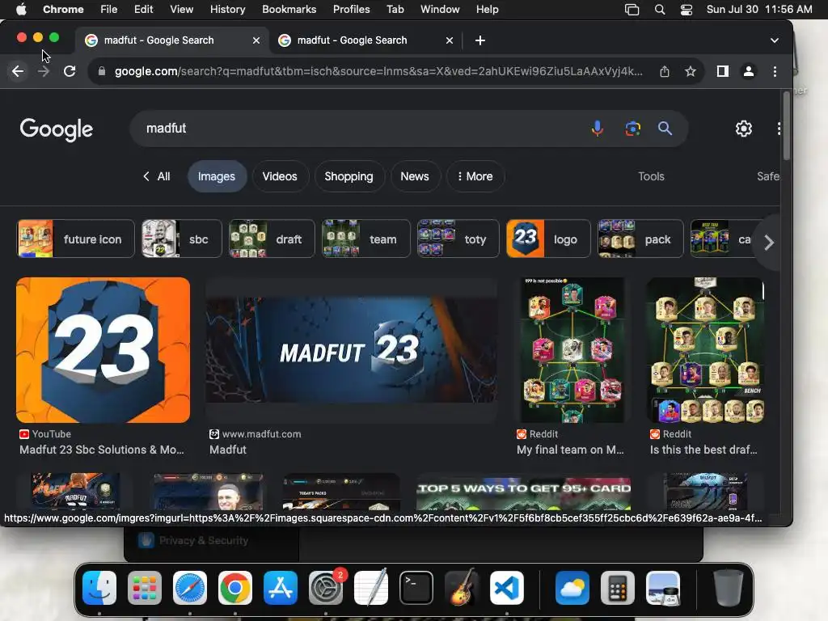Go back with the browser back arrow
The width and height of the screenshot is (828, 621).
pos(18,71)
